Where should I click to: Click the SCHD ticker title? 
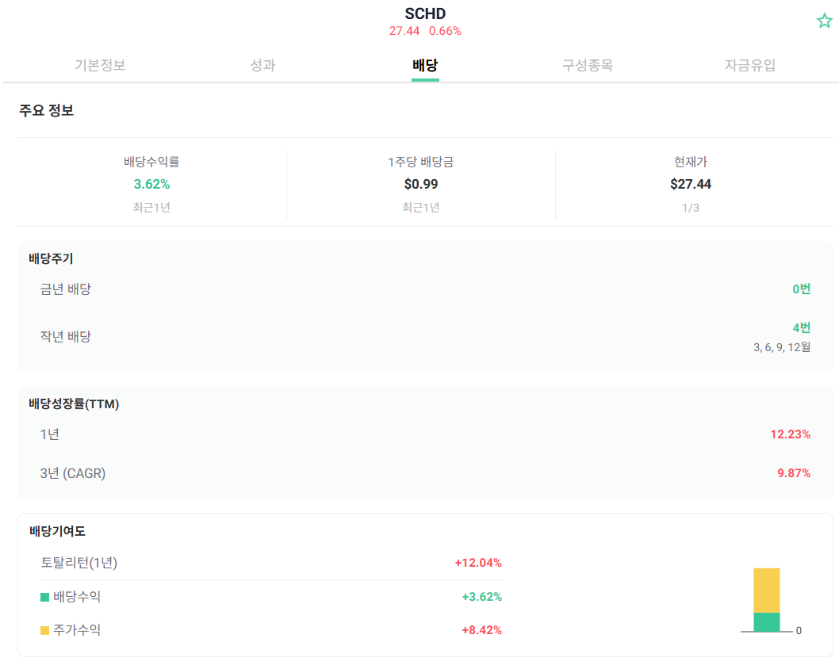(425, 13)
